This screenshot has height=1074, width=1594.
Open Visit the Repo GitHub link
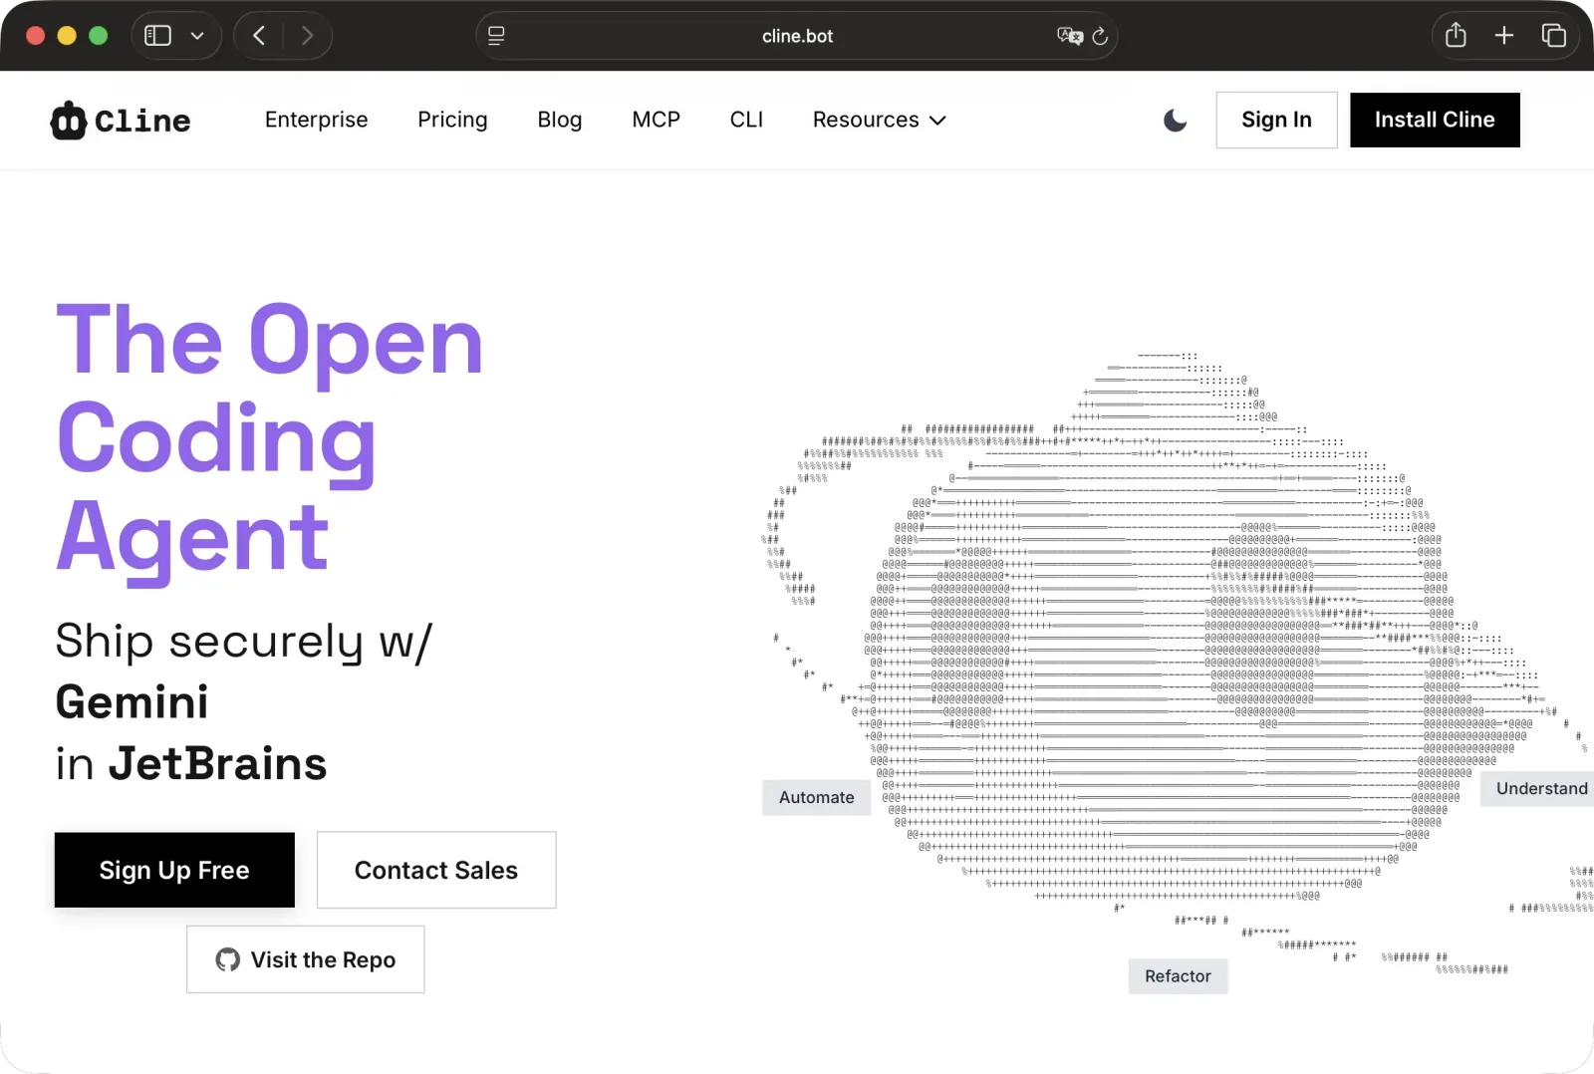point(305,959)
